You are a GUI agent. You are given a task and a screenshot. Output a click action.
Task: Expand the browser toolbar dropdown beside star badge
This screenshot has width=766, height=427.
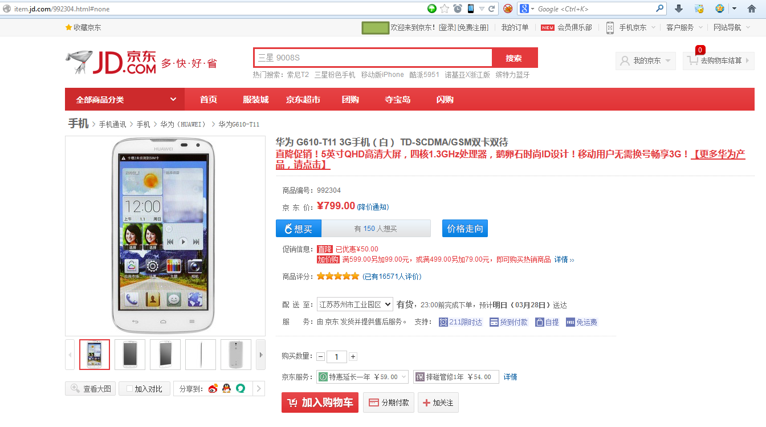[x=735, y=9]
